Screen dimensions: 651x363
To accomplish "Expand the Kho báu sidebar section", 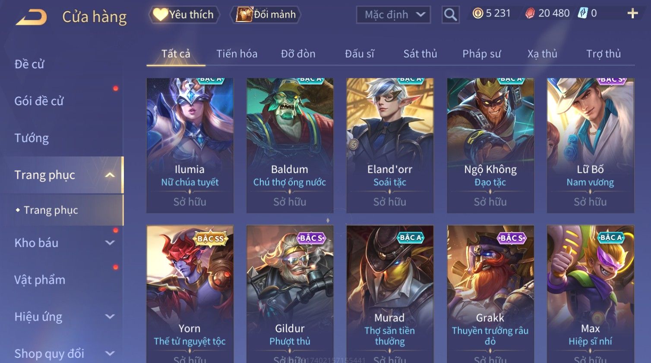I will pyautogui.click(x=110, y=243).
